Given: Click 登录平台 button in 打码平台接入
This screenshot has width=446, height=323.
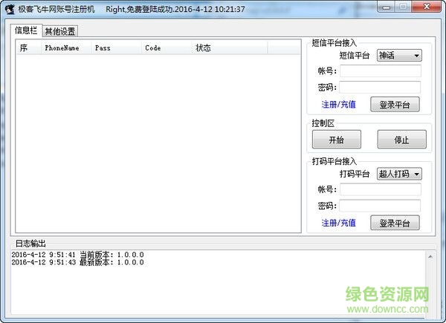Looking at the screenshot, I should pos(395,223).
